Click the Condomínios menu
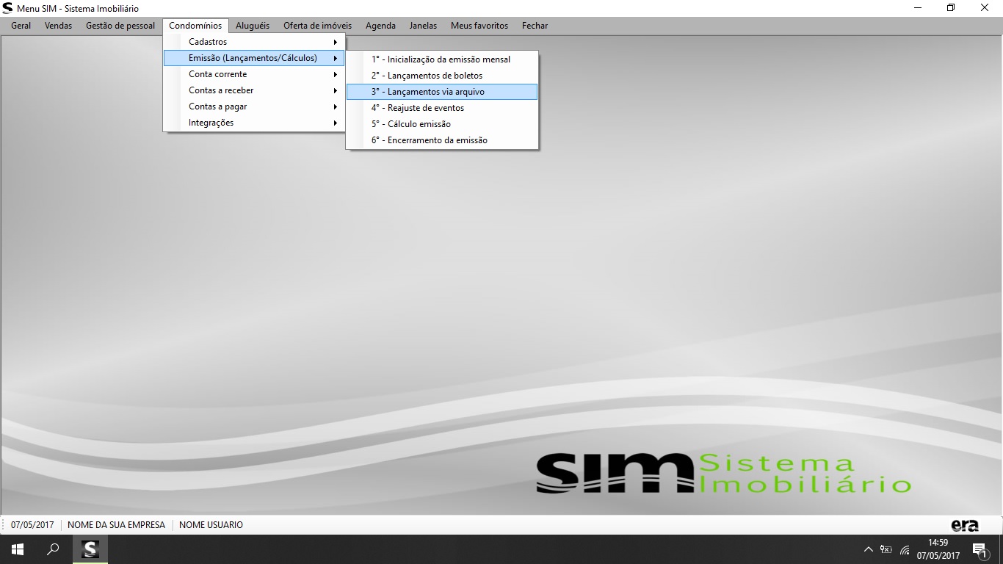The width and height of the screenshot is (1003, 564). click(195, 26)
